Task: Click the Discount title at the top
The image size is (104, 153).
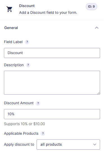Action: (x=27, y=6)
